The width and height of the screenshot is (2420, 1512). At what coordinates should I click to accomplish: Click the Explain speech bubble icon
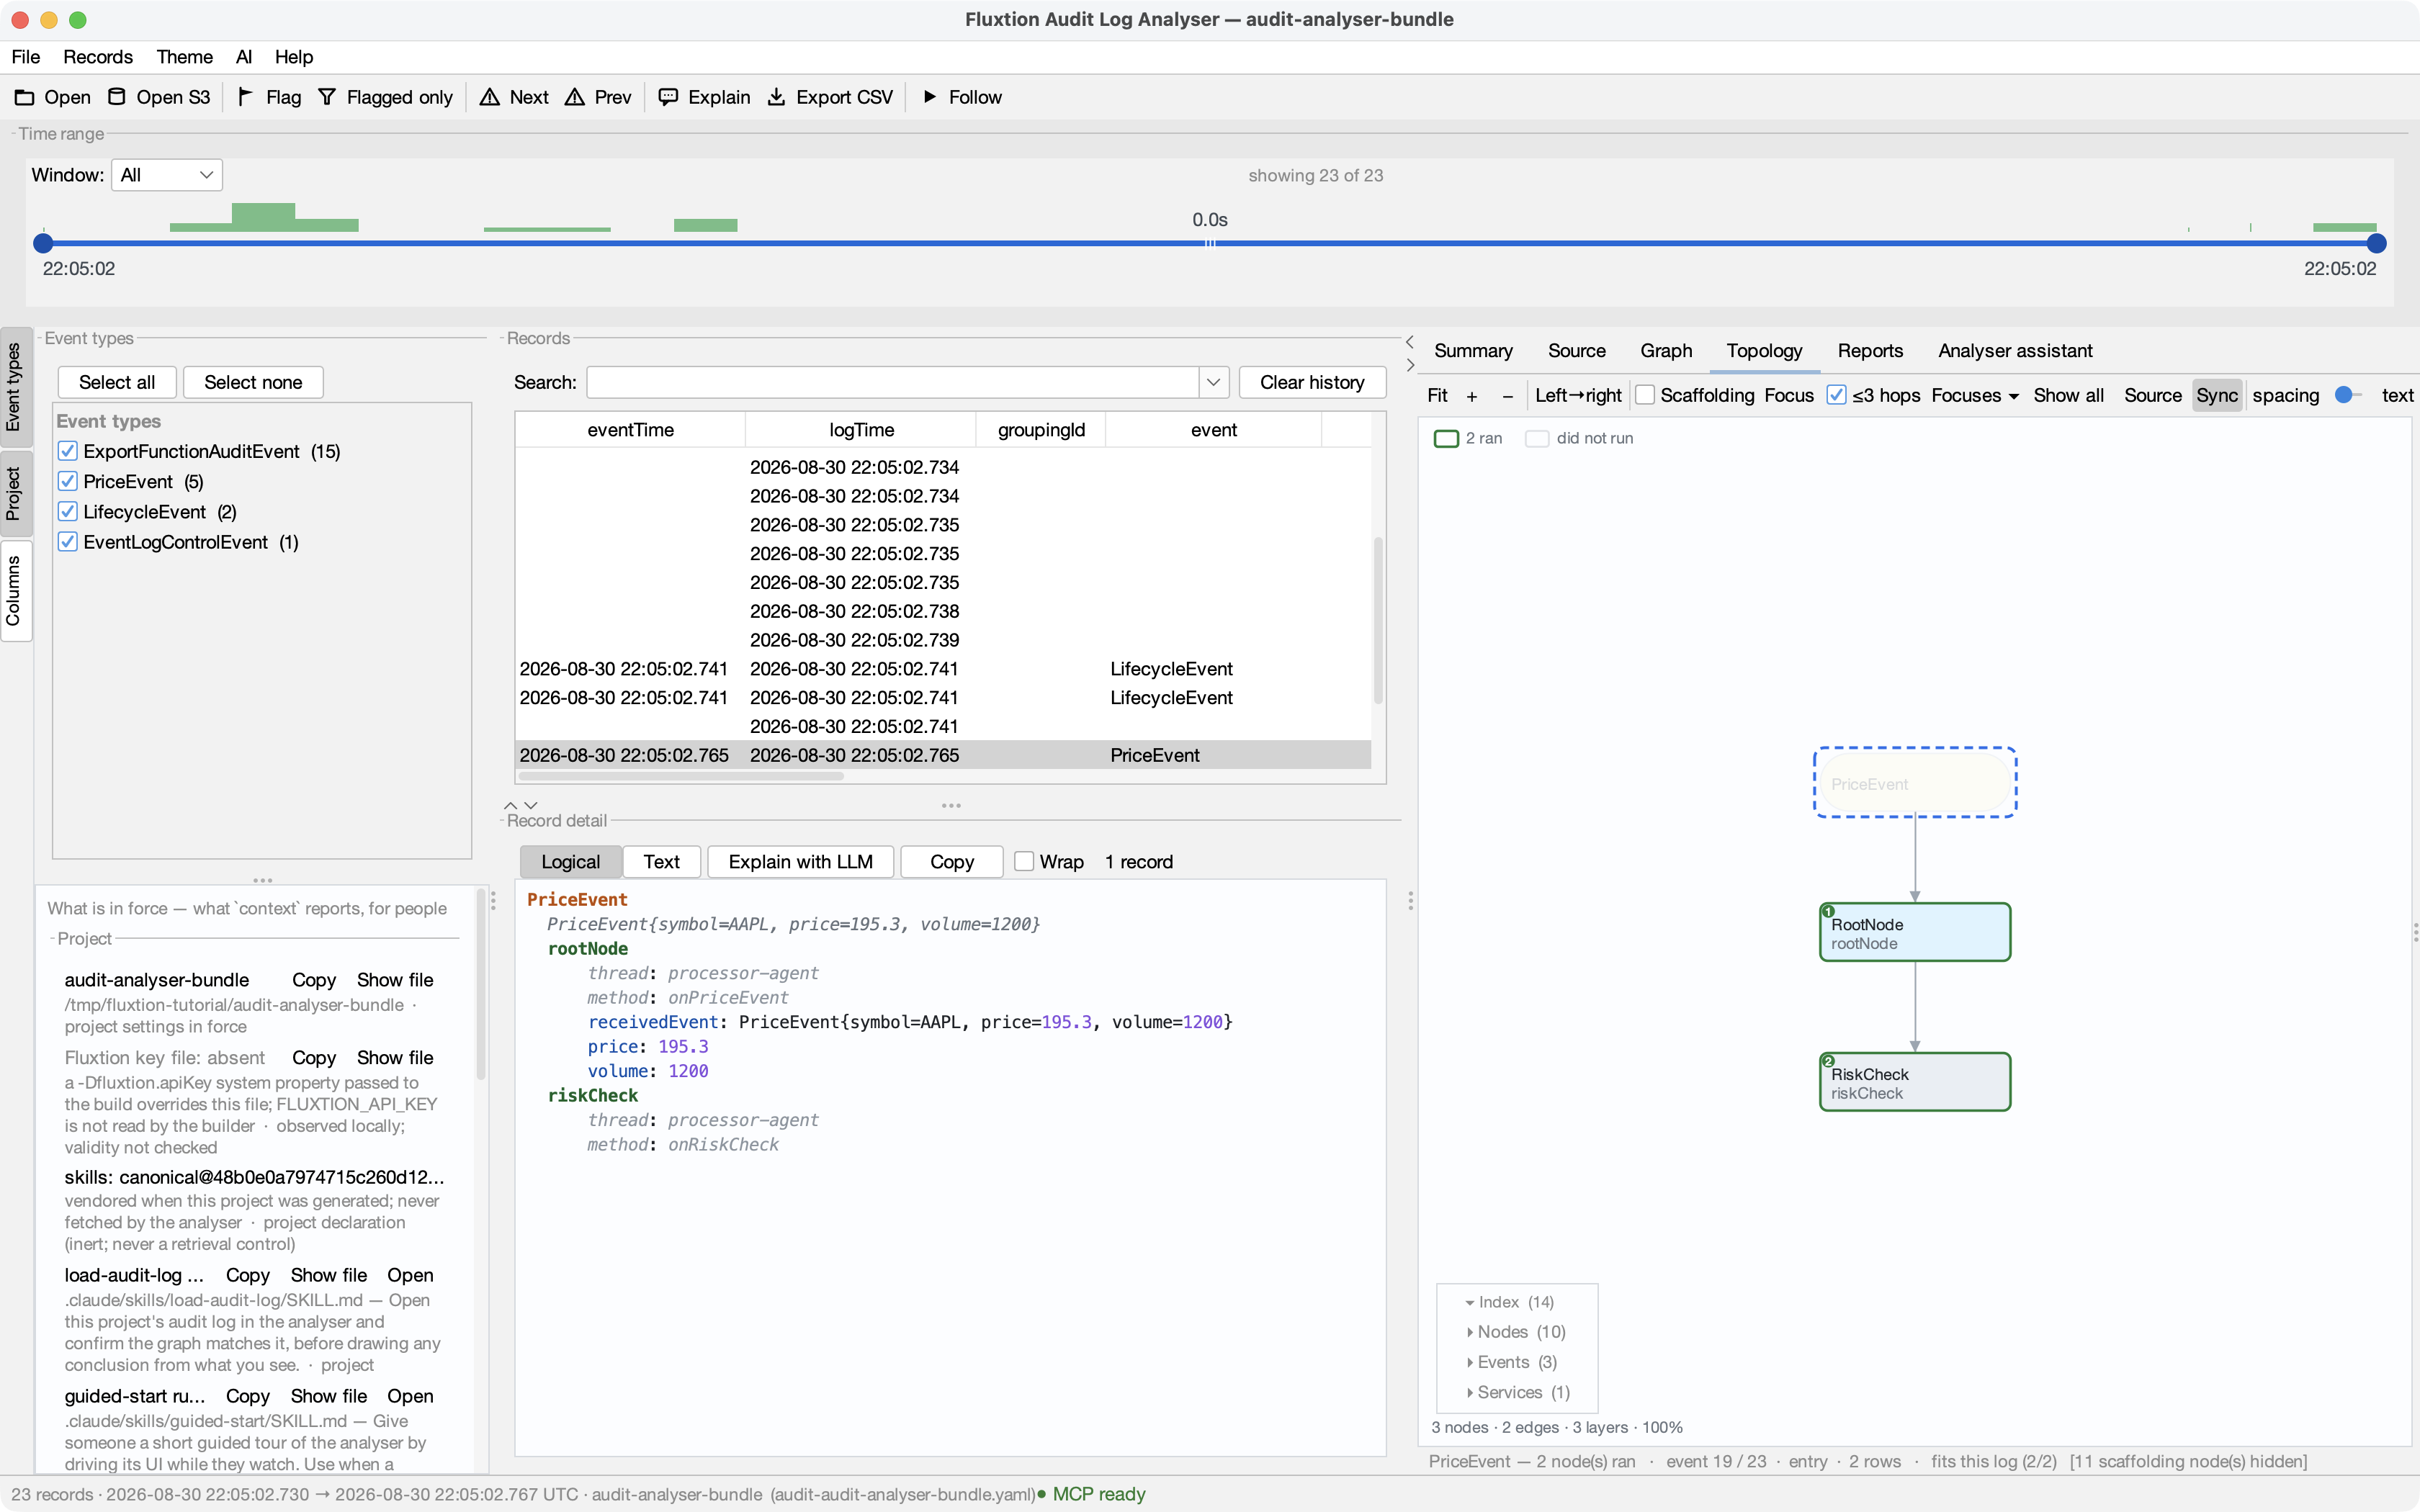coord(668,97)
